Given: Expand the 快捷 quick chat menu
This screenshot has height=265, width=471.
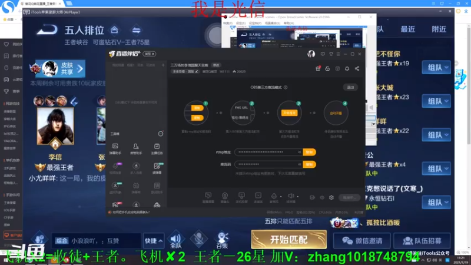Looking at the screenshot, I should coord(154,241).
